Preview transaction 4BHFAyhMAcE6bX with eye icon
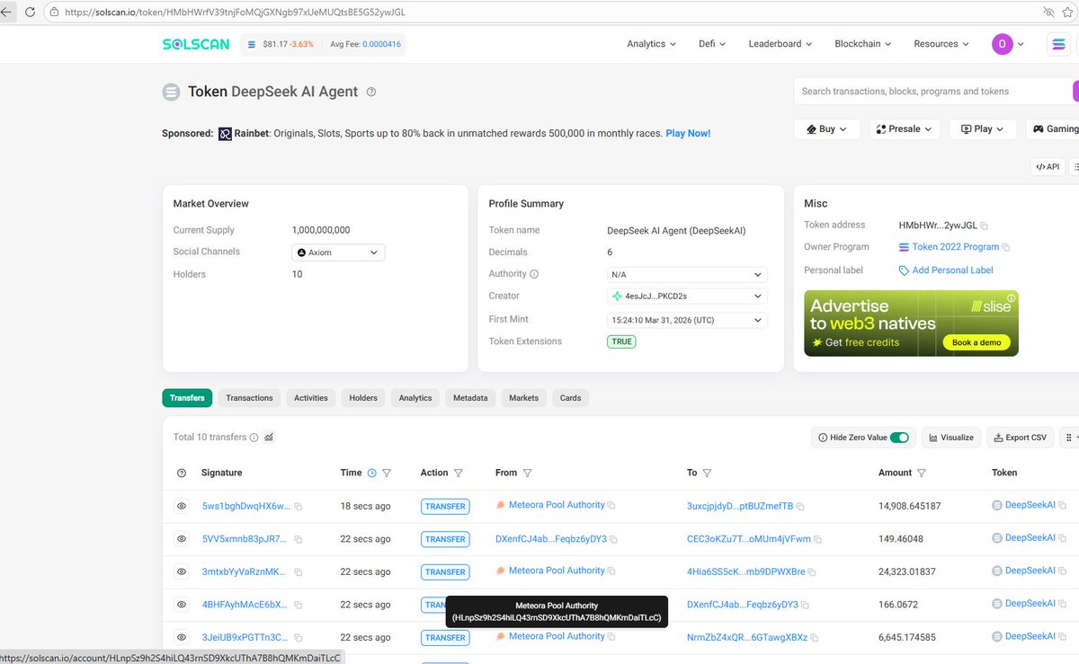1079x664 pixels. coord(182,605)
